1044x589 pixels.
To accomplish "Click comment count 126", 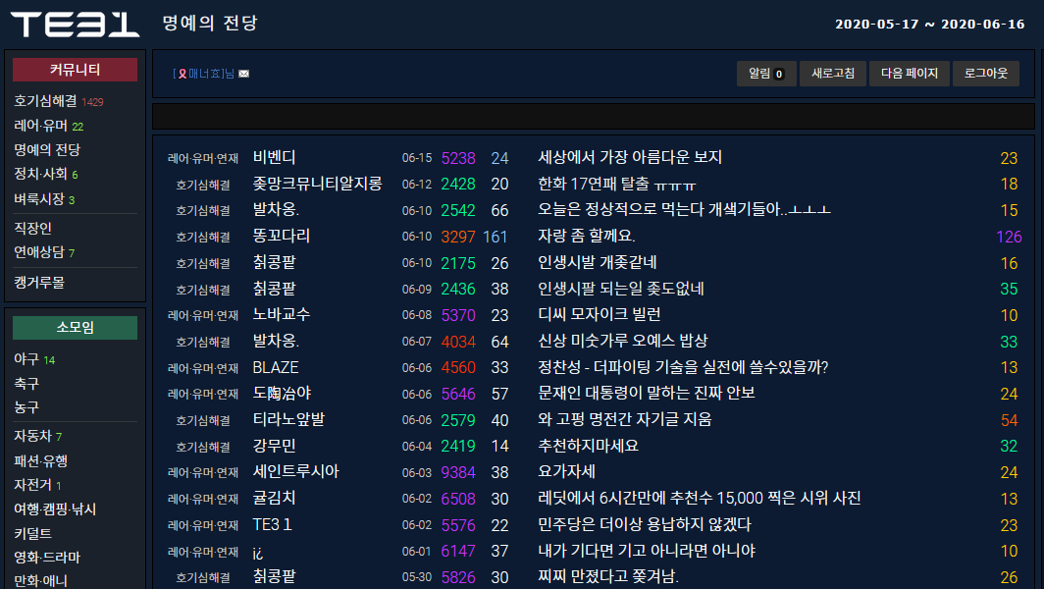I will [1009, 237].
